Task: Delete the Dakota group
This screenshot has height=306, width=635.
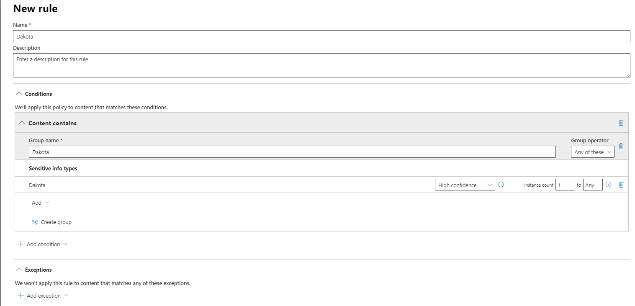Action: [621, 146]
